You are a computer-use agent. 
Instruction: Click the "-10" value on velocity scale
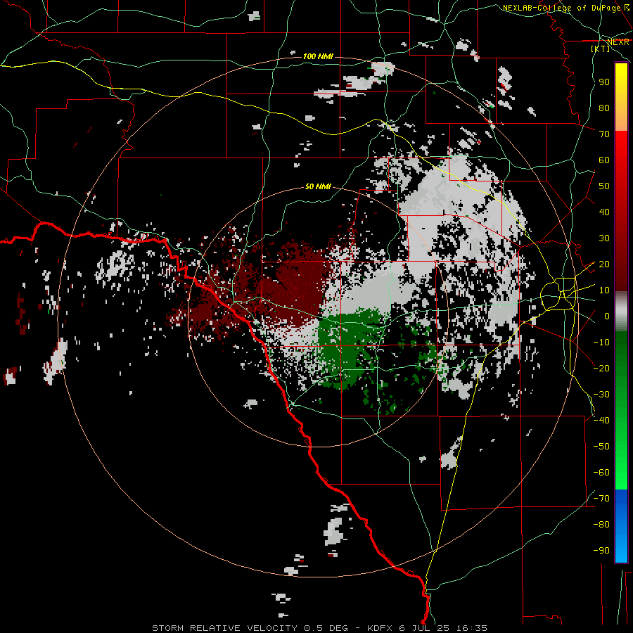click(601, 343)
